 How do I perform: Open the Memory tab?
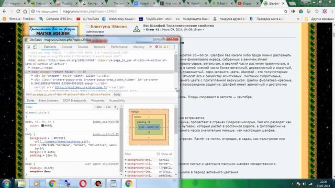pos(139,47)
